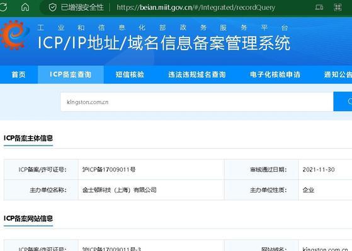
Task: Click website license 沪ICP备17009011号-3
Action: pos(111,248)
